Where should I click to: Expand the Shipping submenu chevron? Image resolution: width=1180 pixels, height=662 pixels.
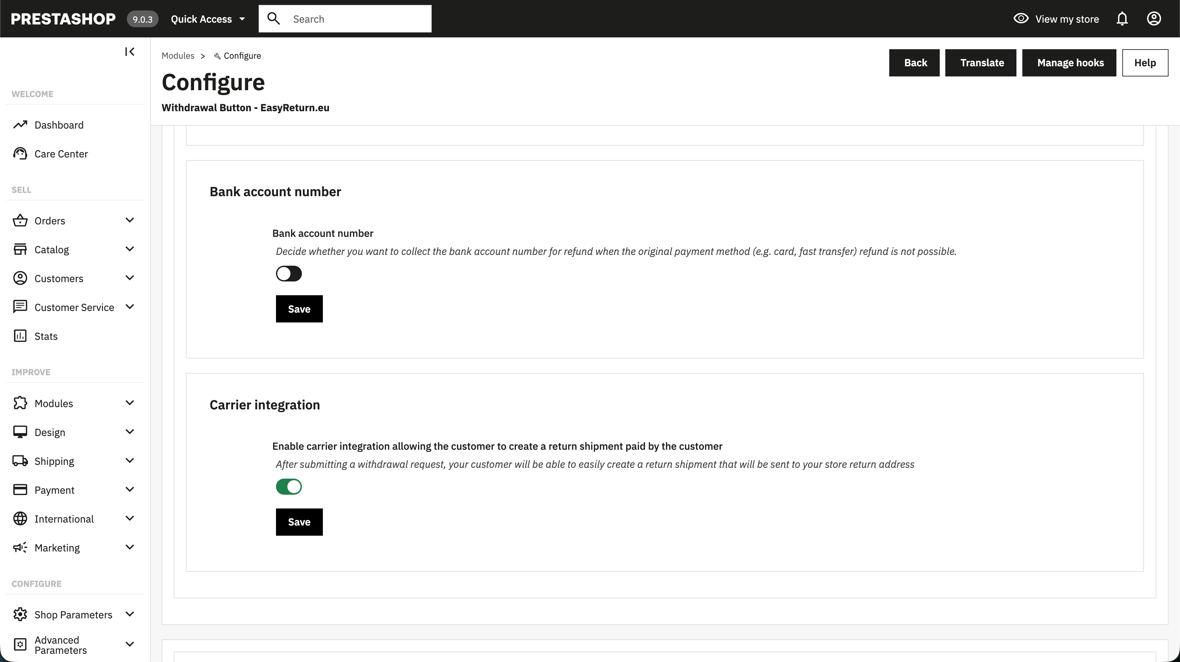click(129, 460)
